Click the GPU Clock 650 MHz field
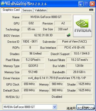The height and width of the screenshot is (111, 96). click(29, 84)
